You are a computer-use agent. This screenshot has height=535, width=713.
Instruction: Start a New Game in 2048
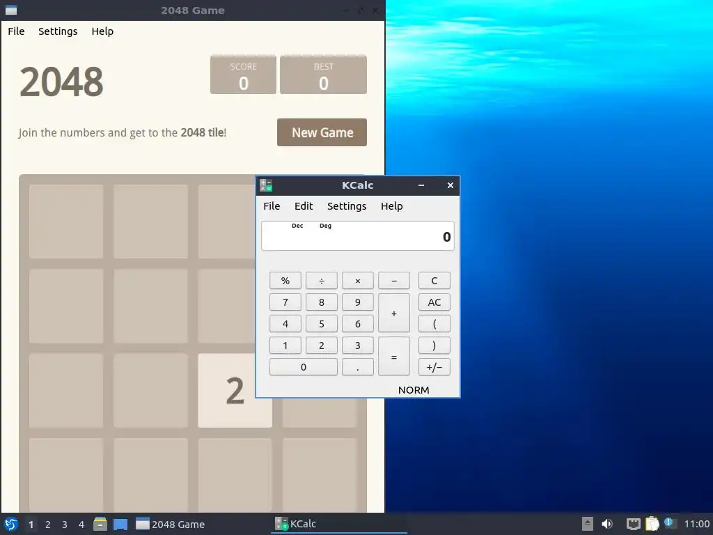click(x=322, y=132)
